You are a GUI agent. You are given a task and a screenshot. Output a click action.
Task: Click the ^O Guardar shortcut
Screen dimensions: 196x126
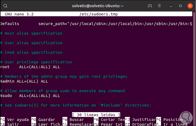(44, 120)
